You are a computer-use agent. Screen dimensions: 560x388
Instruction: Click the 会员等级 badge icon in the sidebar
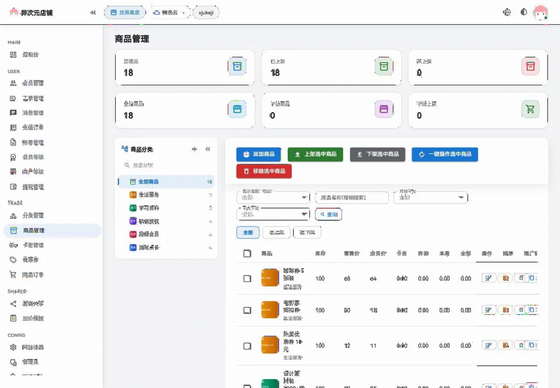pyautogui.click(x=13, y=157)
